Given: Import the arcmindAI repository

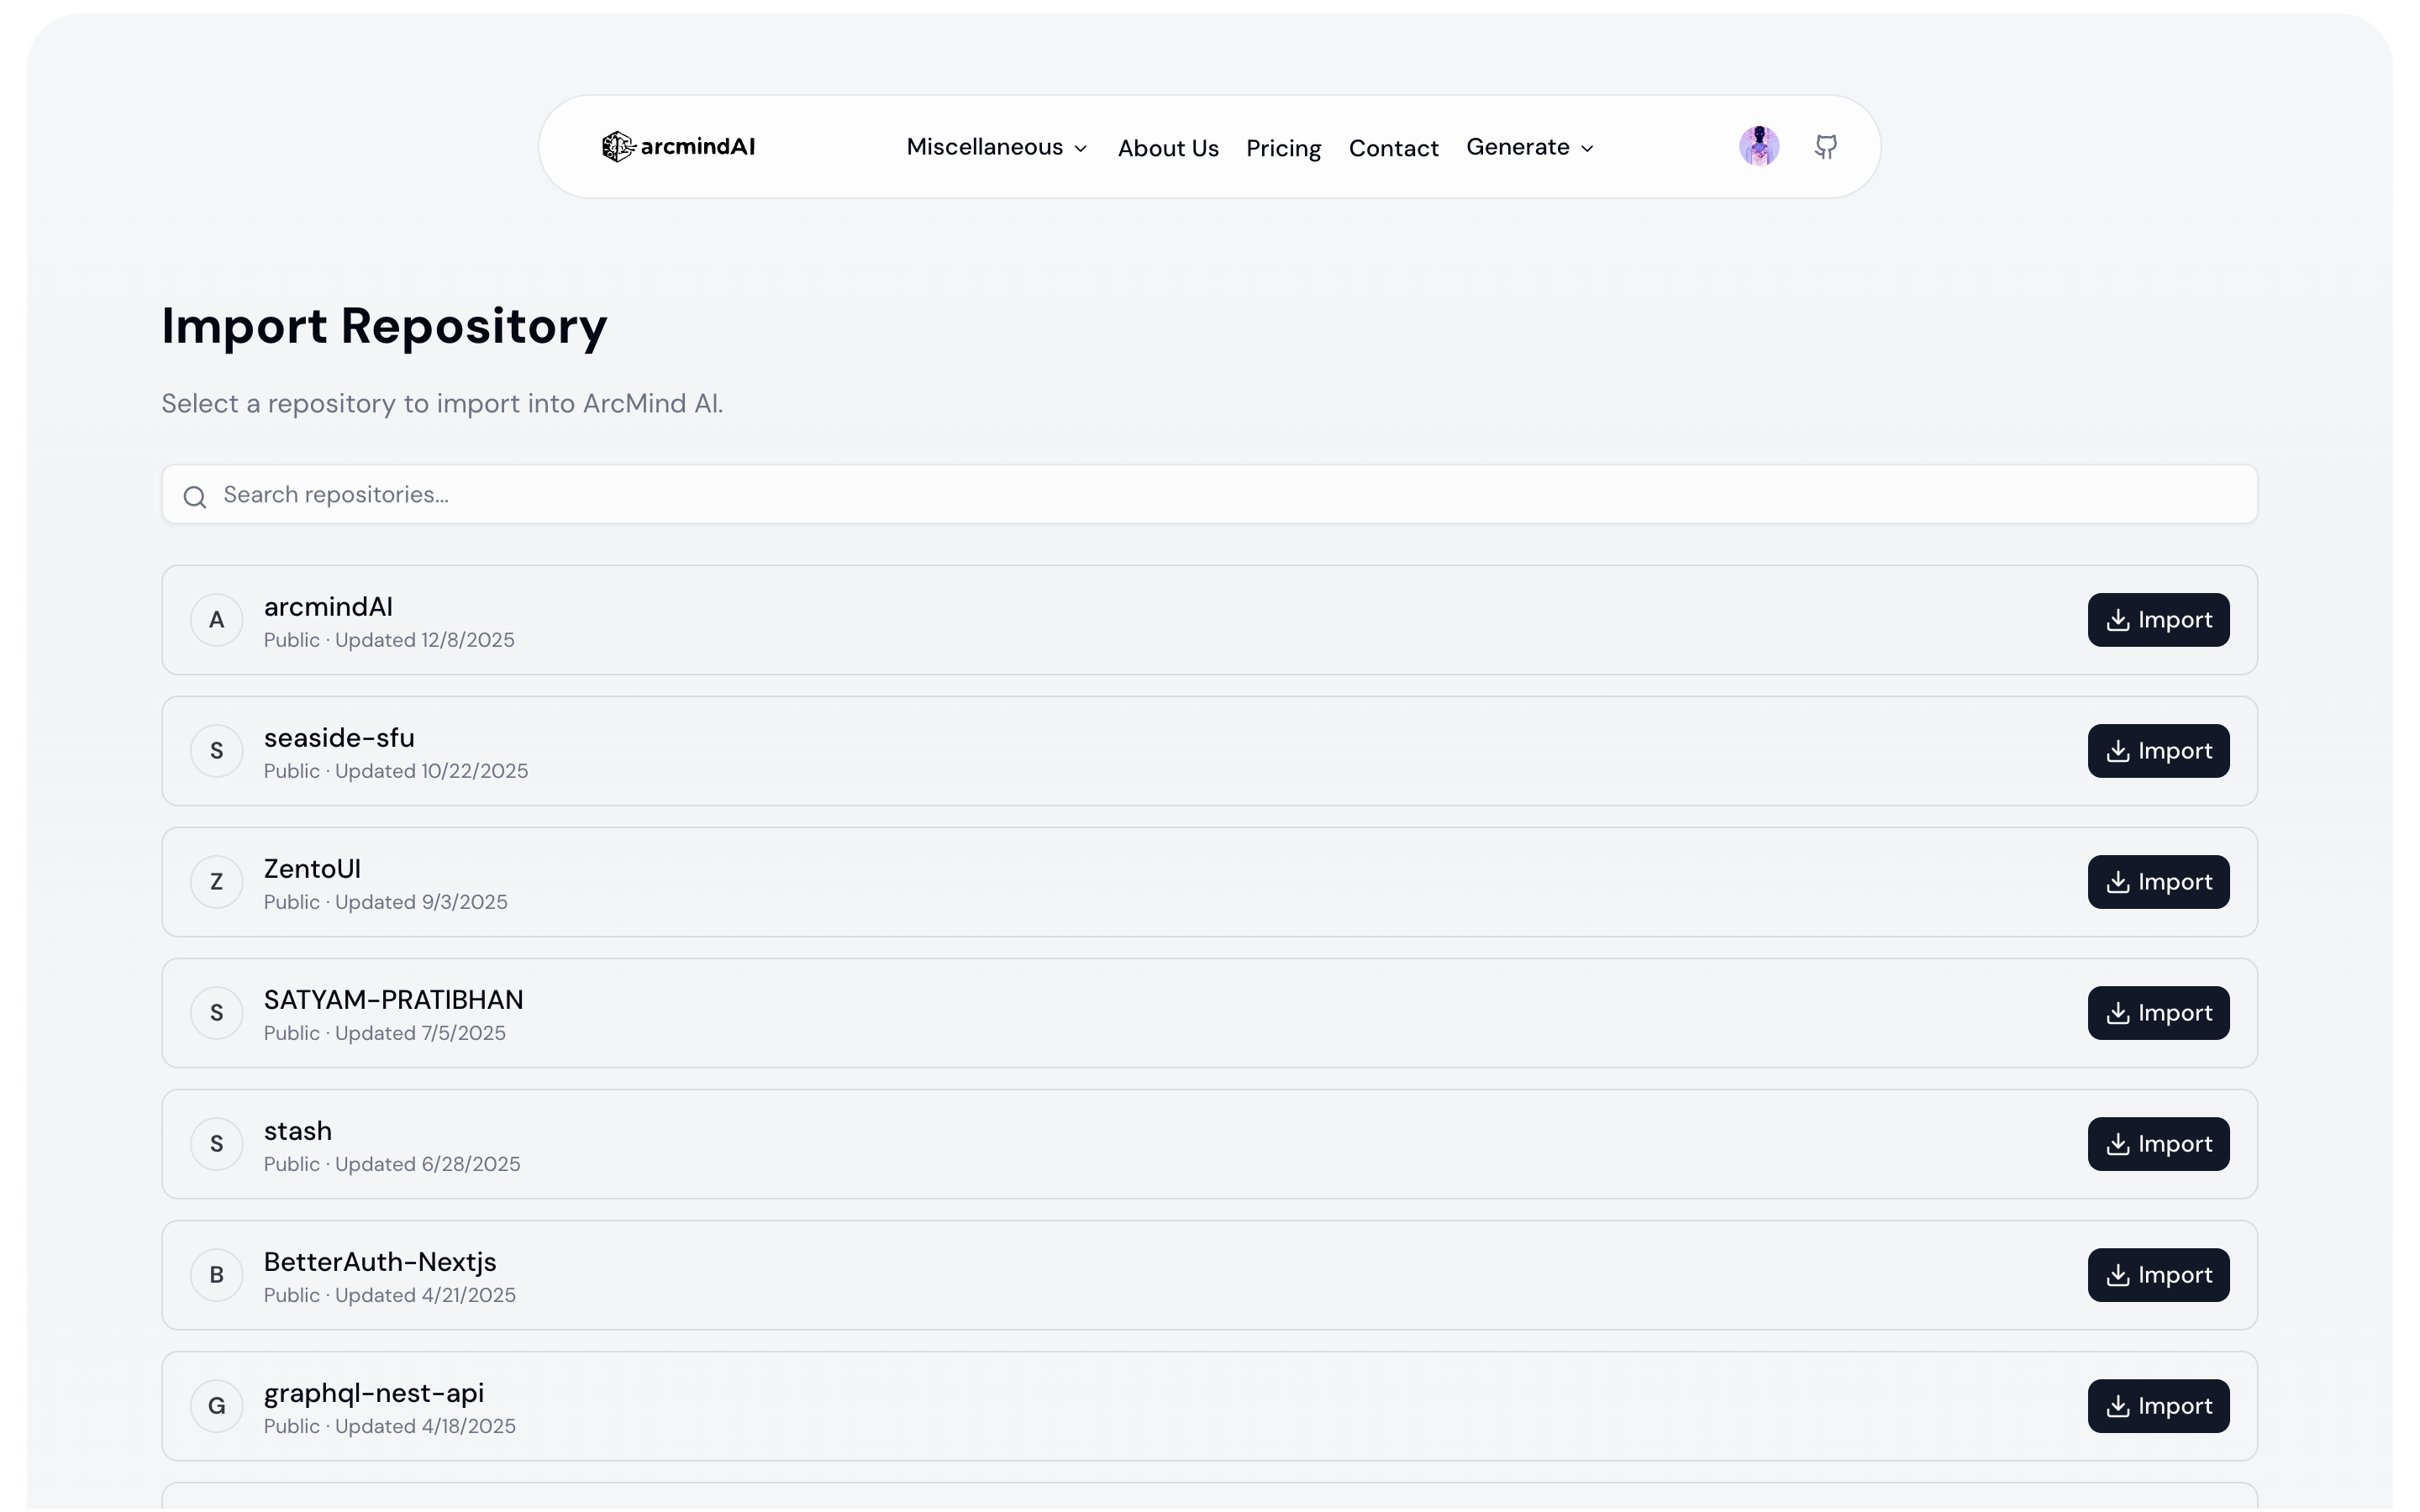Looking at the screenshot, I should point(2159,620).
